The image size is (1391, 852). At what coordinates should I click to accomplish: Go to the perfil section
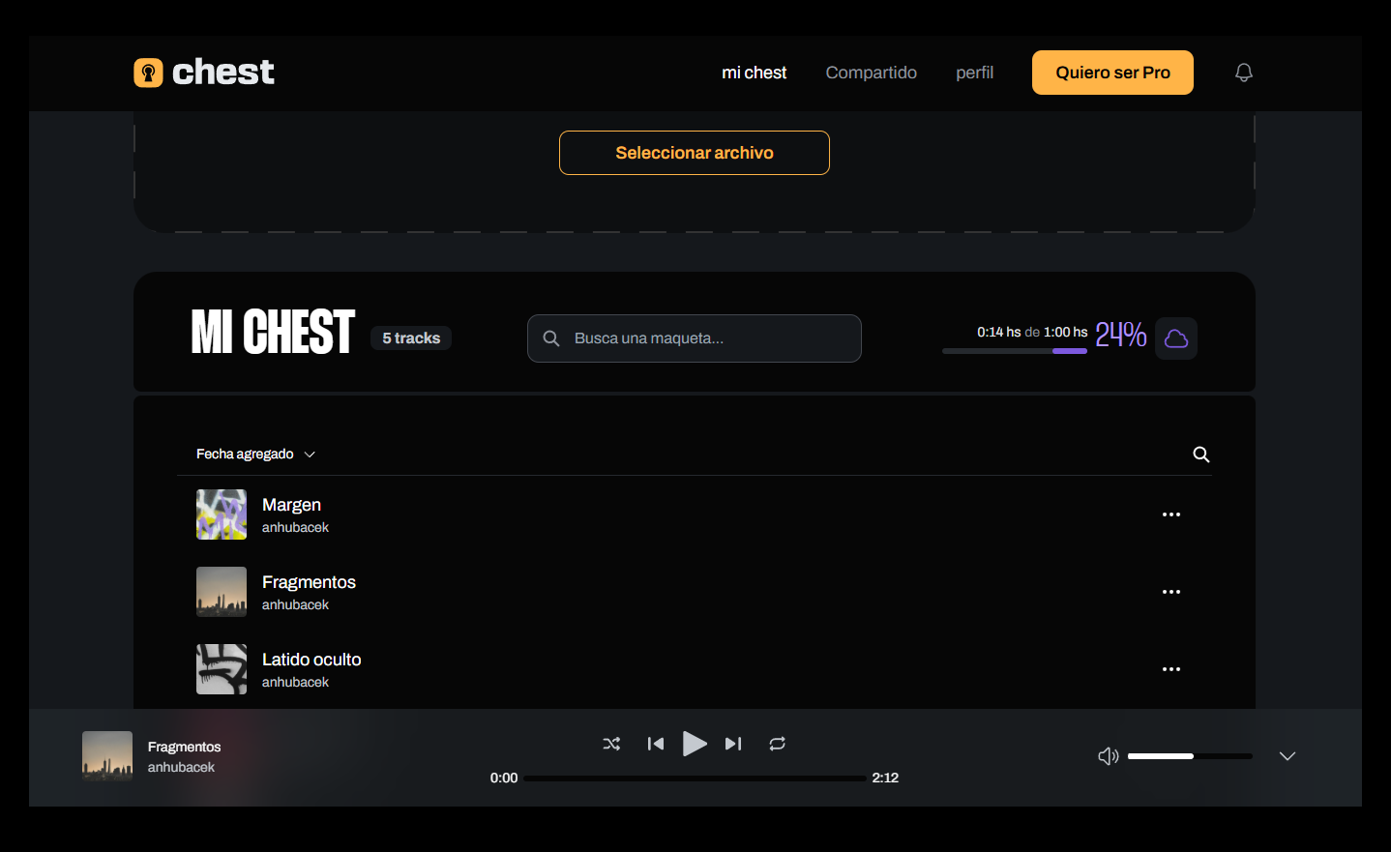pyautogui.click(x=974, y=72)
